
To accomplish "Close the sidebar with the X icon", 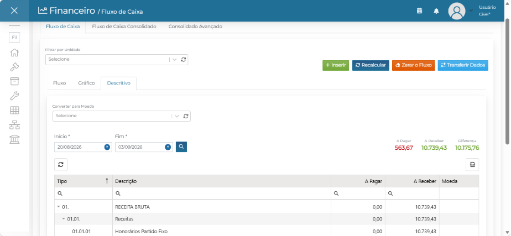I will (x=14, y=11).
